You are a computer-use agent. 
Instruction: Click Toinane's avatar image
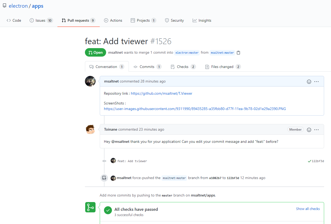(x=90, y=129)
